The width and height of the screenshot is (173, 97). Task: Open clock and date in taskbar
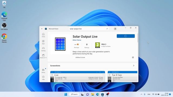click(165, 94)
